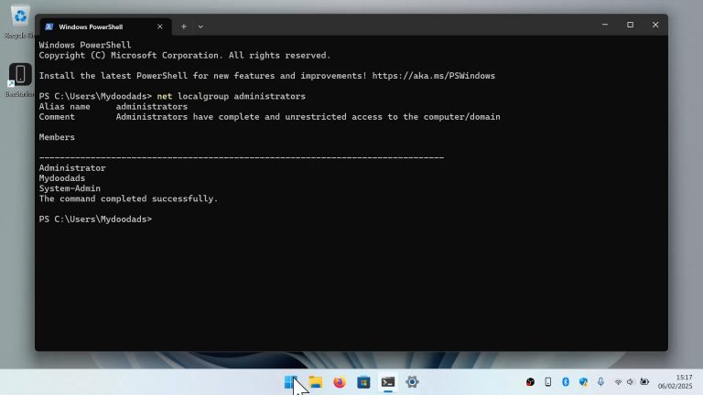This screenshot has width=703, height=395.
Task: Open the Windows Start menu
Action: 290,382
